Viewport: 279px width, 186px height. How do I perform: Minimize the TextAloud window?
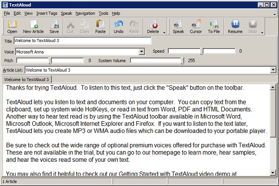[260, 5]
